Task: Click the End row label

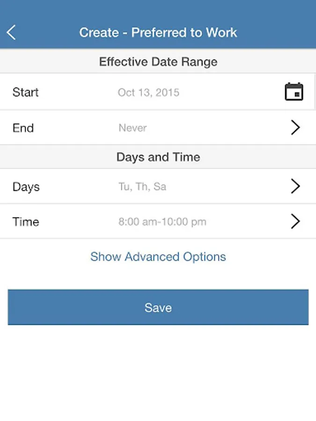Action: [23, 128]
